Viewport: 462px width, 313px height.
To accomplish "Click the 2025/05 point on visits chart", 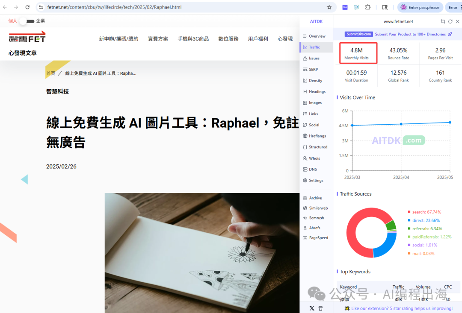I will [450, 123].
